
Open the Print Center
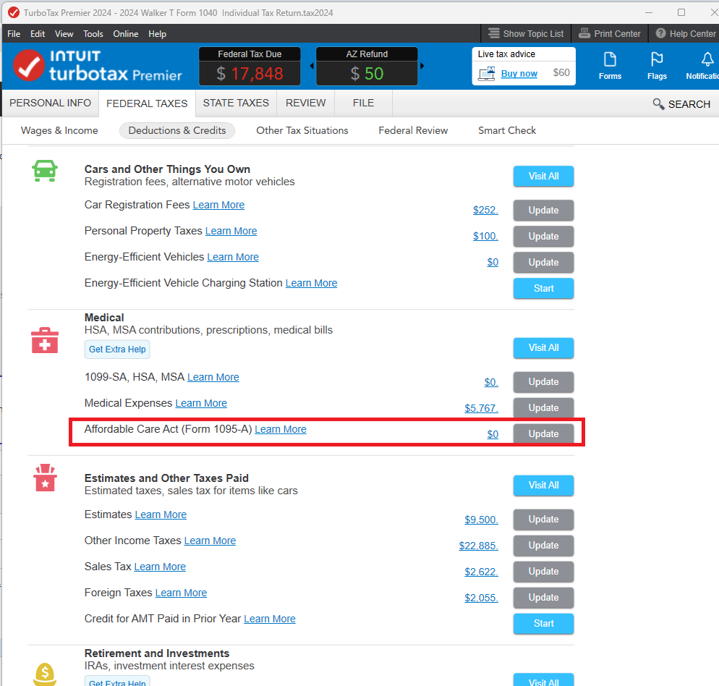pos(609,33)
